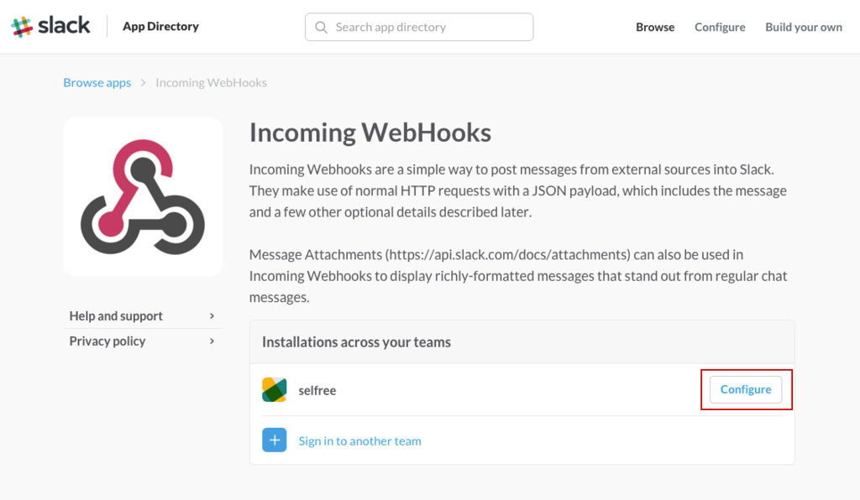The image size is (860, 500).
Task: Click the breadcrumb separator arrow icon
Action: point(143,83)
